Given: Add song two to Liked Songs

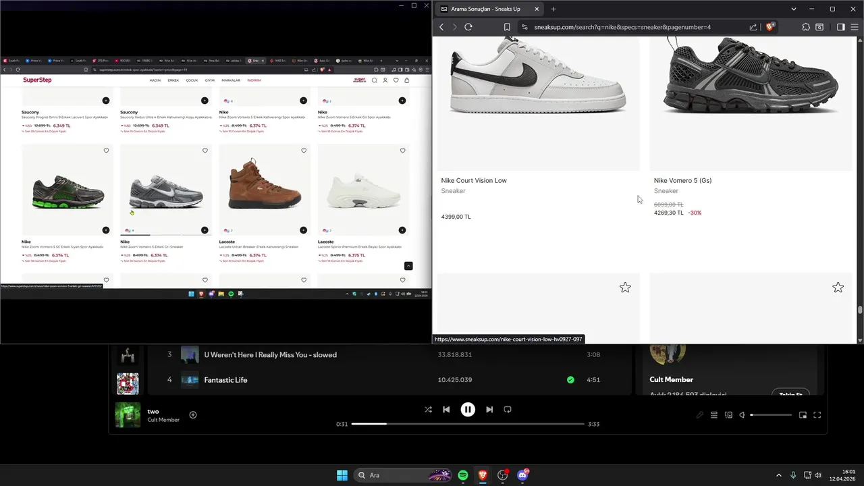Looking at the screenshot, I should click(193, 415).
